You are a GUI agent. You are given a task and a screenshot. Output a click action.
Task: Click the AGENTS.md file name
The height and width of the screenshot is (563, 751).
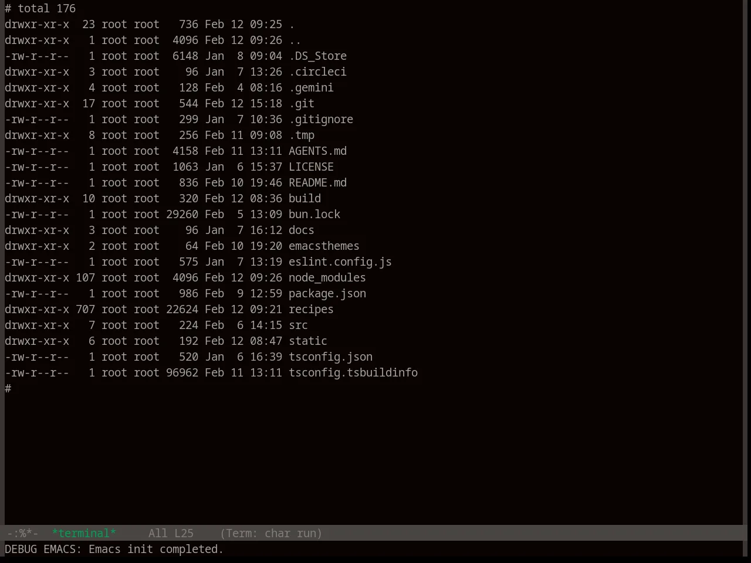[317, 151]
